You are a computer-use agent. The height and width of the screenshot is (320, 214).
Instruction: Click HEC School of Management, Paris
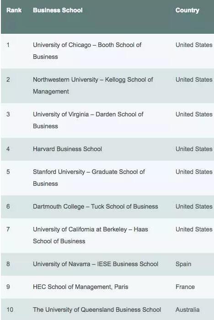pos(80,287)
